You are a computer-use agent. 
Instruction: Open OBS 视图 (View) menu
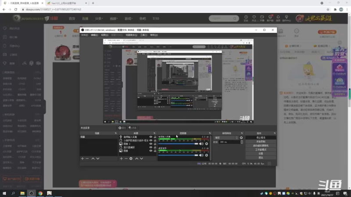pyautogui.click(x=104, y=35)
